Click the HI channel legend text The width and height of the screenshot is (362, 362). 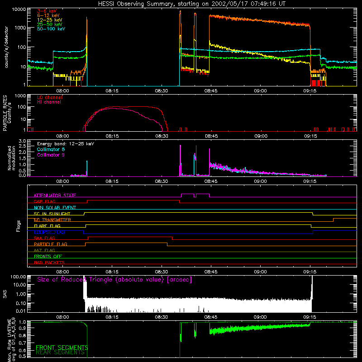(x=49, y=102)
